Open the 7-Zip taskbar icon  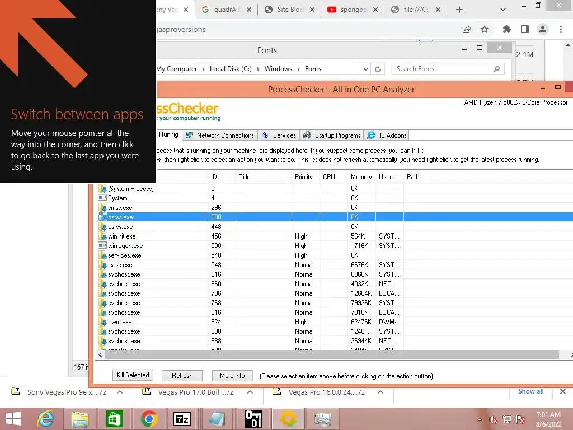[x=182, y=419]
